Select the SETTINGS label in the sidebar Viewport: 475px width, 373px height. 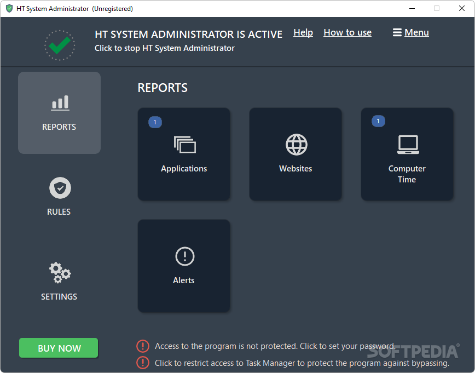[59, 296]
